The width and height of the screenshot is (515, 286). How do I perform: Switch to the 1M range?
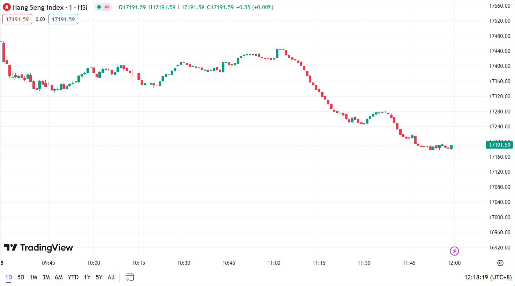point(33,277)
